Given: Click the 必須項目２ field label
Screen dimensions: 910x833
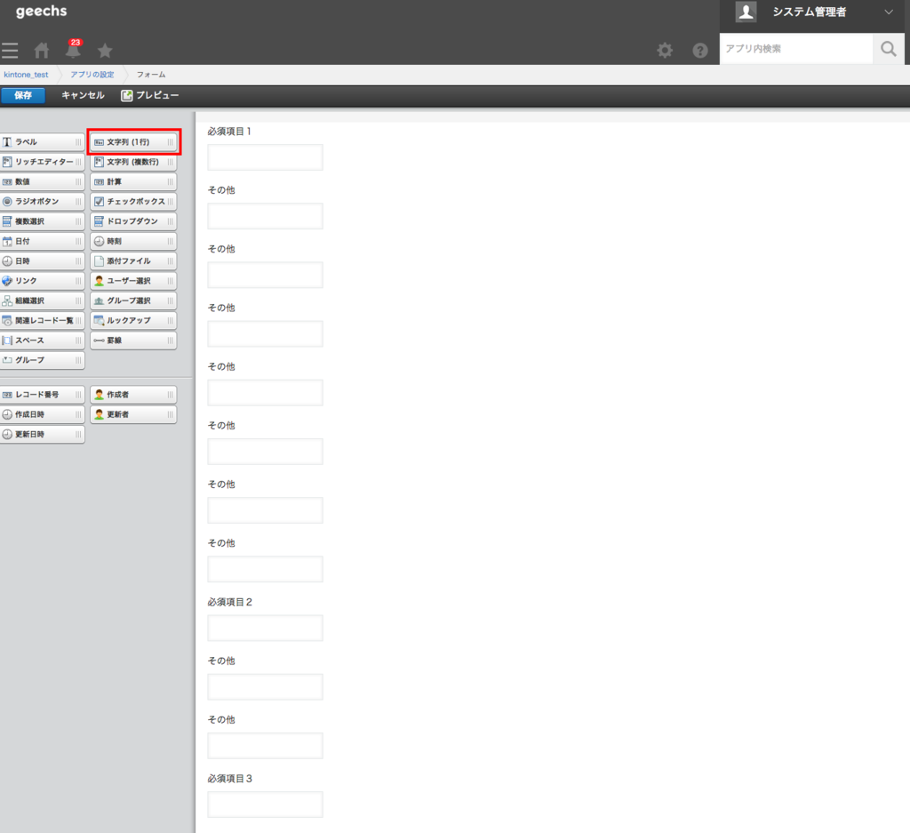Looking at the screenshot, I should 230,603.
